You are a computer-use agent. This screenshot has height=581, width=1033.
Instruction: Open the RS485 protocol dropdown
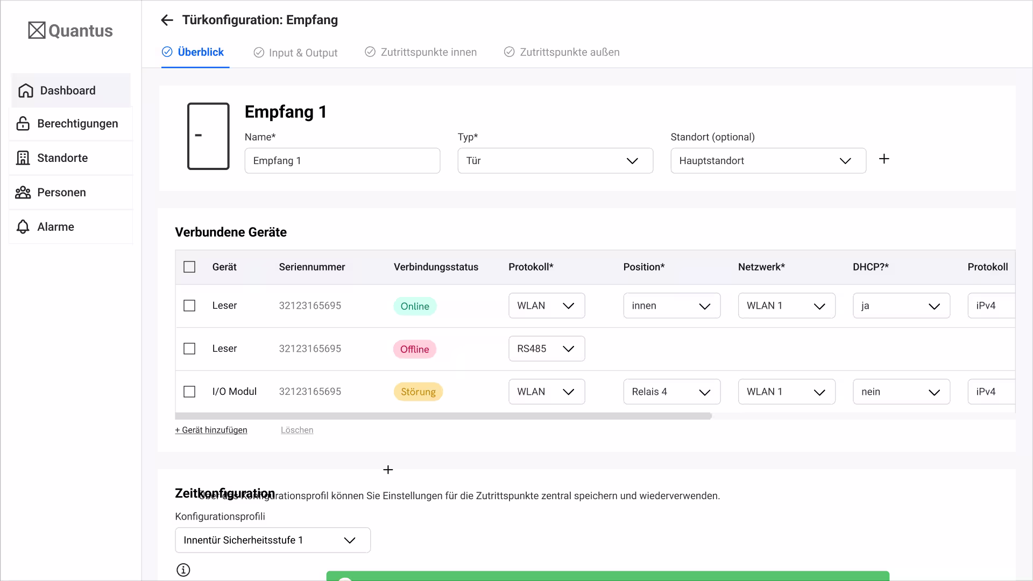pos(547,349)
